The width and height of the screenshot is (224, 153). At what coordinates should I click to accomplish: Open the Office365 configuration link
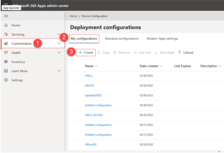pyautogui.click(x=90, y=144)
